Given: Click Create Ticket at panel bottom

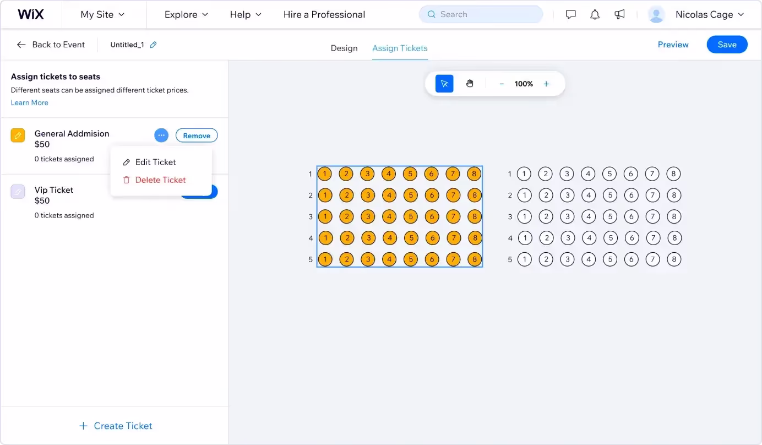Looking at the screenshot, I should coord(116,426).
